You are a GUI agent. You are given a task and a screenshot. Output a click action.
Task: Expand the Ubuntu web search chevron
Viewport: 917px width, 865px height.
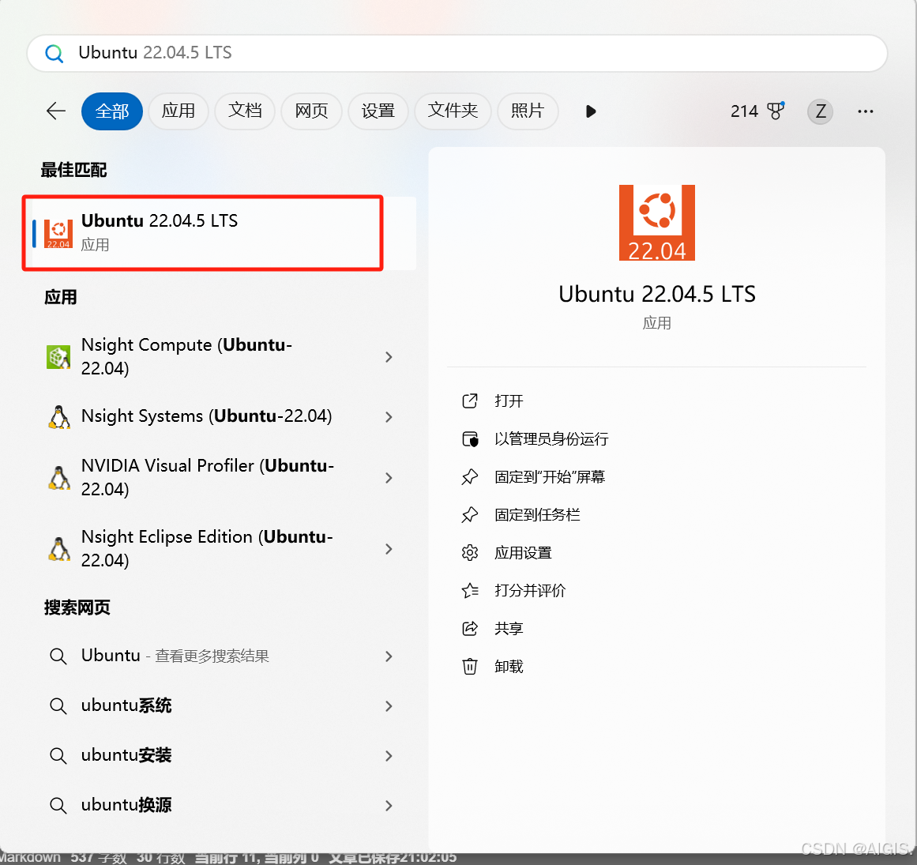point(389,656)
